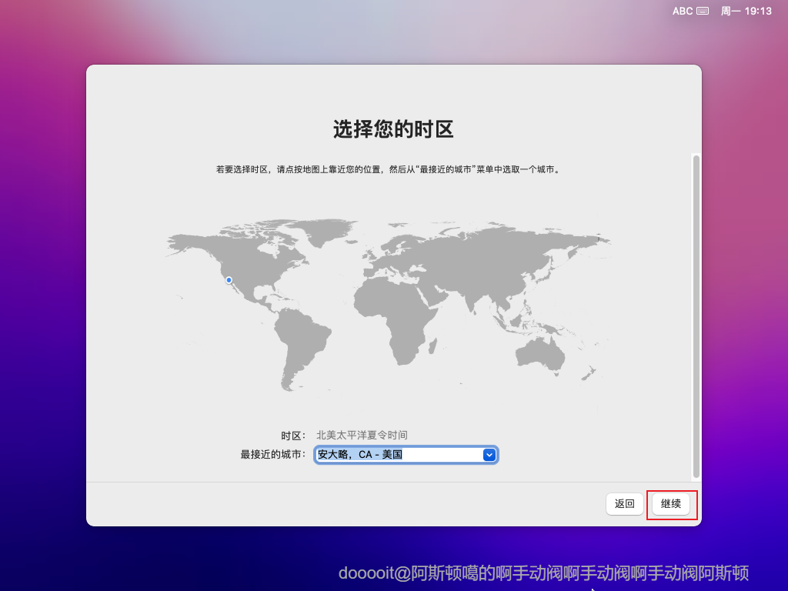The image size is (788, 591).
Task: Select the blue location pin on California
Action: [228, 280]
